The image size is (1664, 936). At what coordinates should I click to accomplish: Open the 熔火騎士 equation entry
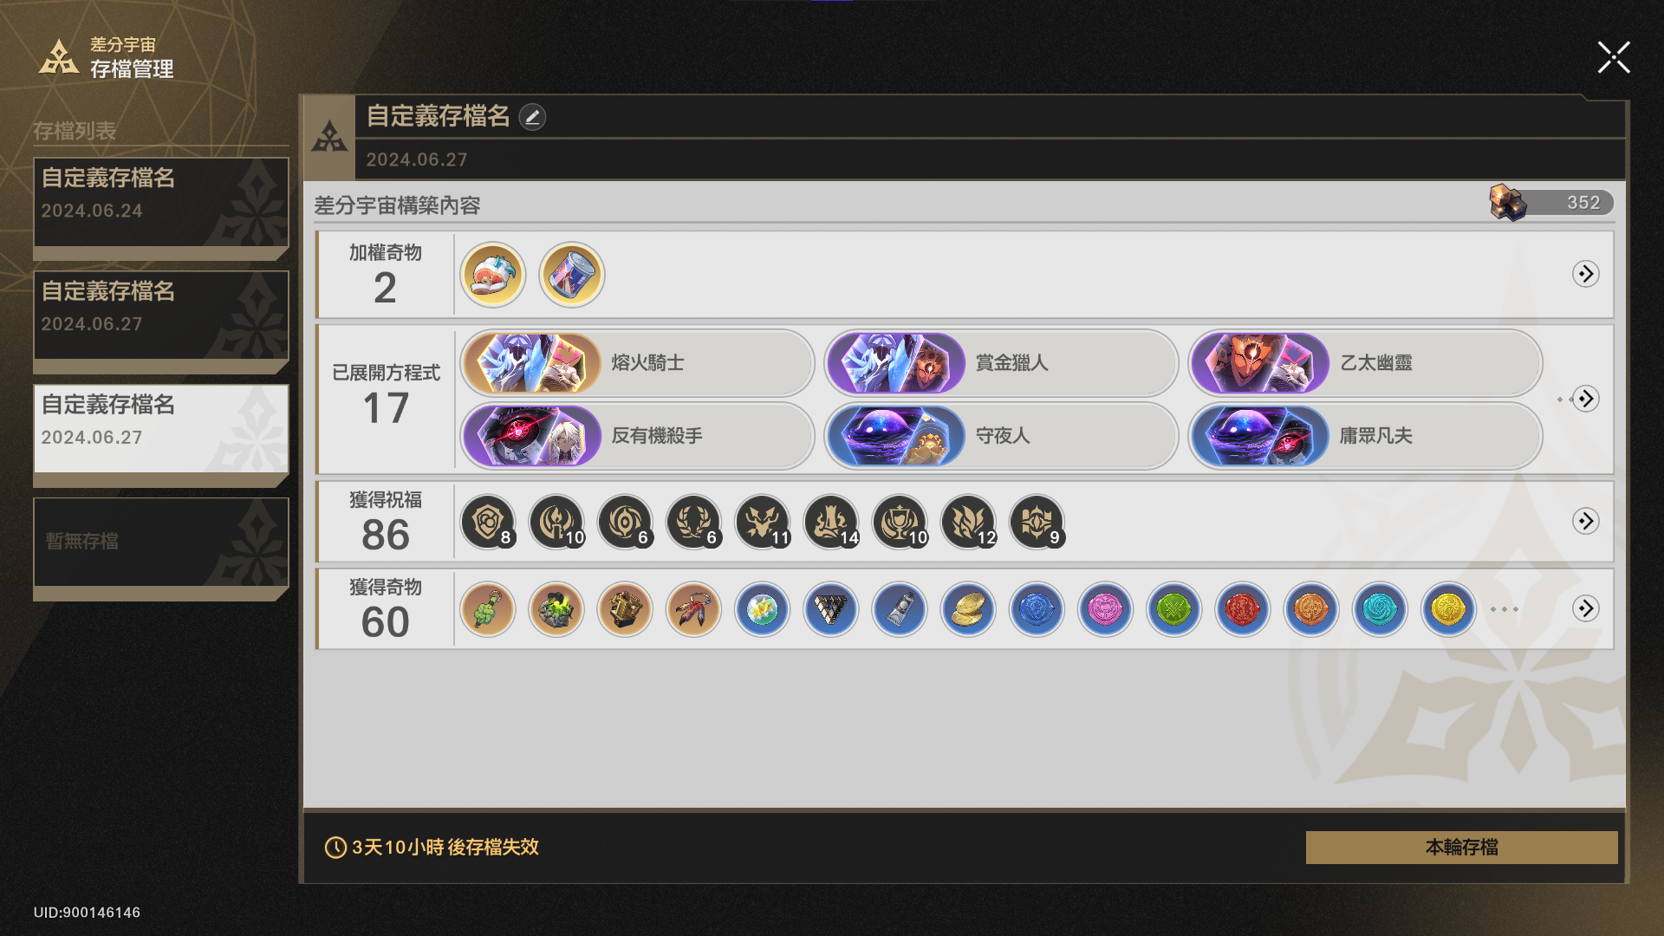637,363
